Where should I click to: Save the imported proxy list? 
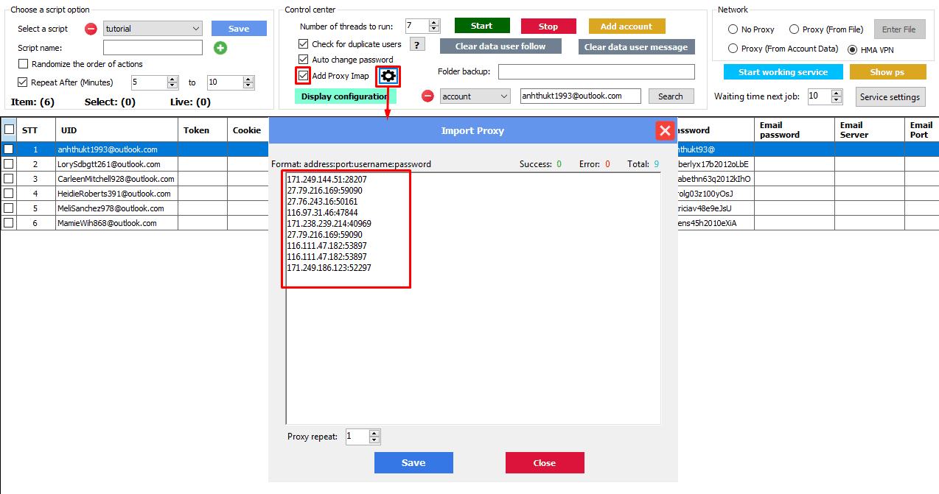(413, 462)
